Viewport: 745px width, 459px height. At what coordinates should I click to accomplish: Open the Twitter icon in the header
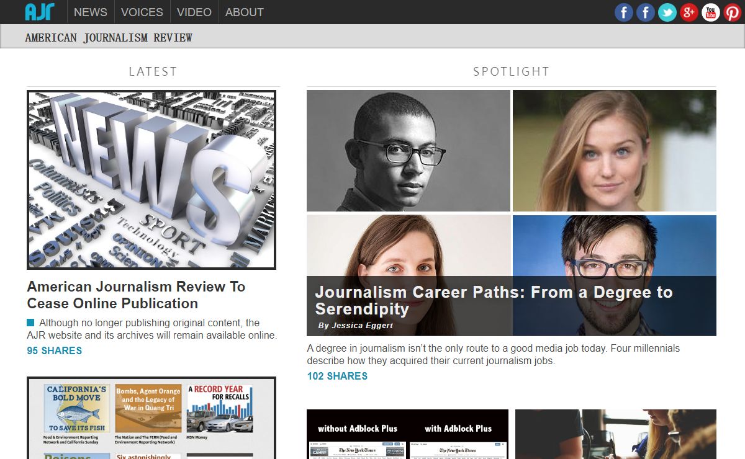[667, 12]
